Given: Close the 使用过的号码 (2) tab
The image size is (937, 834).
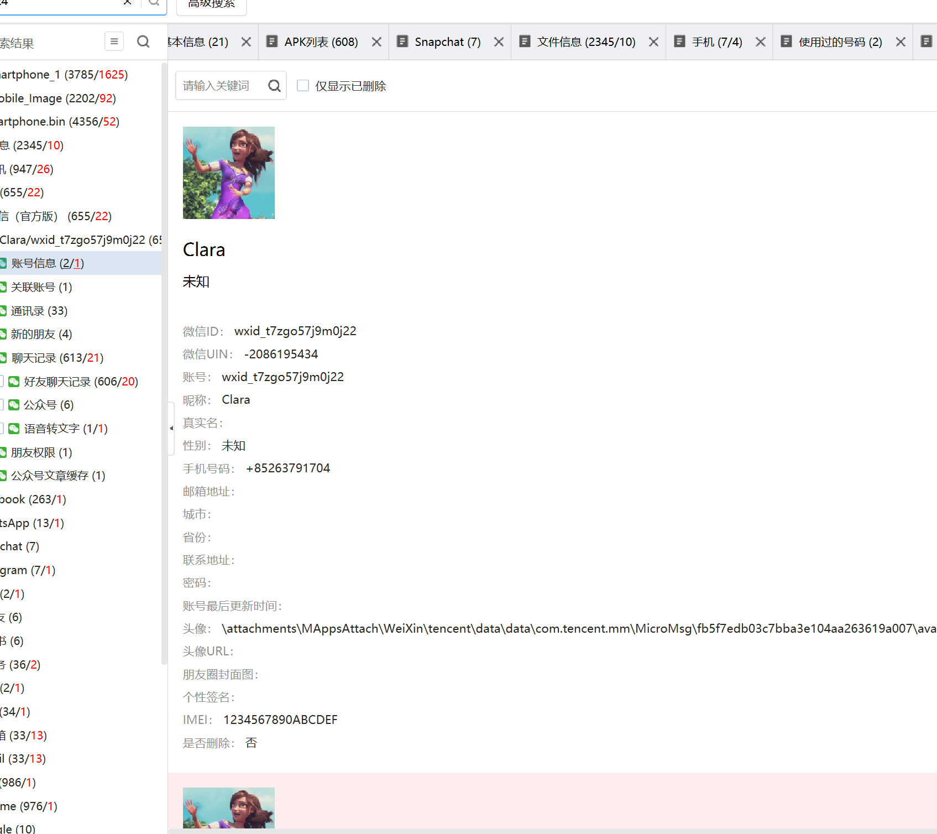Looking at the screenshot, I should (x=901, y=42).
